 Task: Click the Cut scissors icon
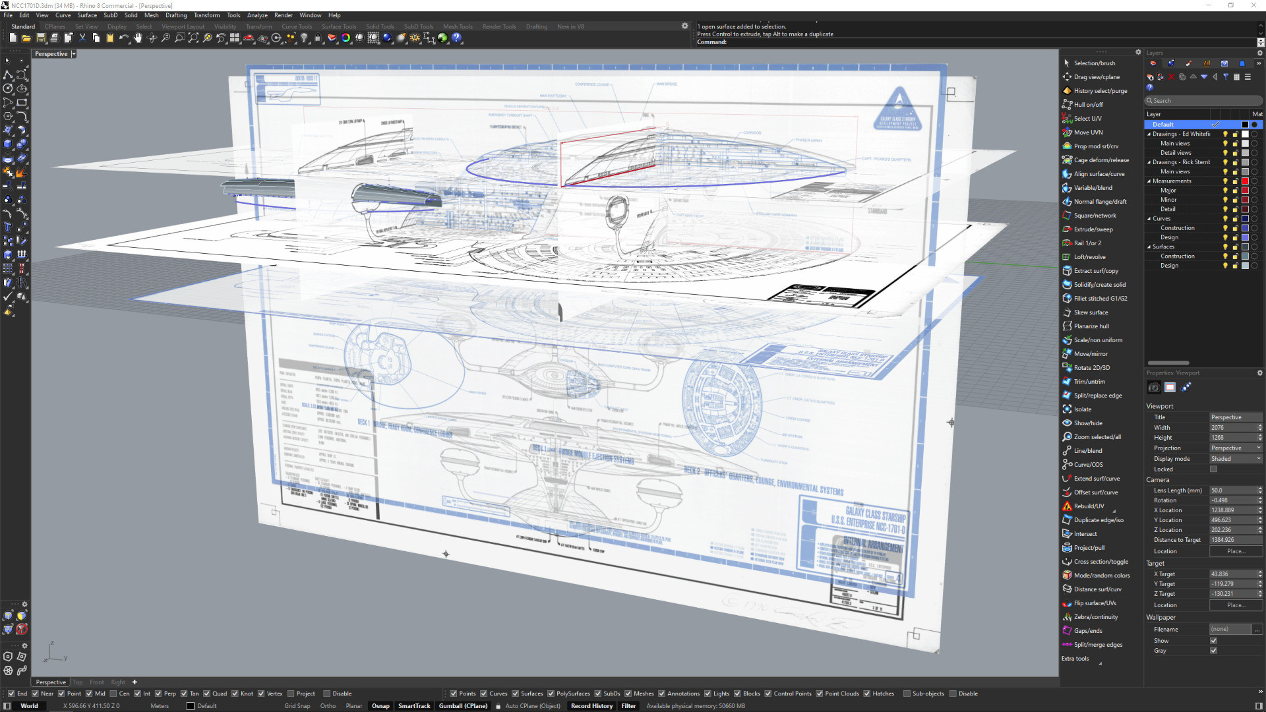pyautogui.click(x=82, y=38)
